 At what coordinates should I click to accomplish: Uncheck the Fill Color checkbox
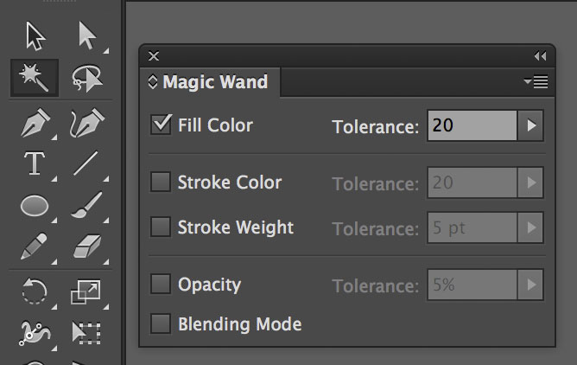click(161, 125)
